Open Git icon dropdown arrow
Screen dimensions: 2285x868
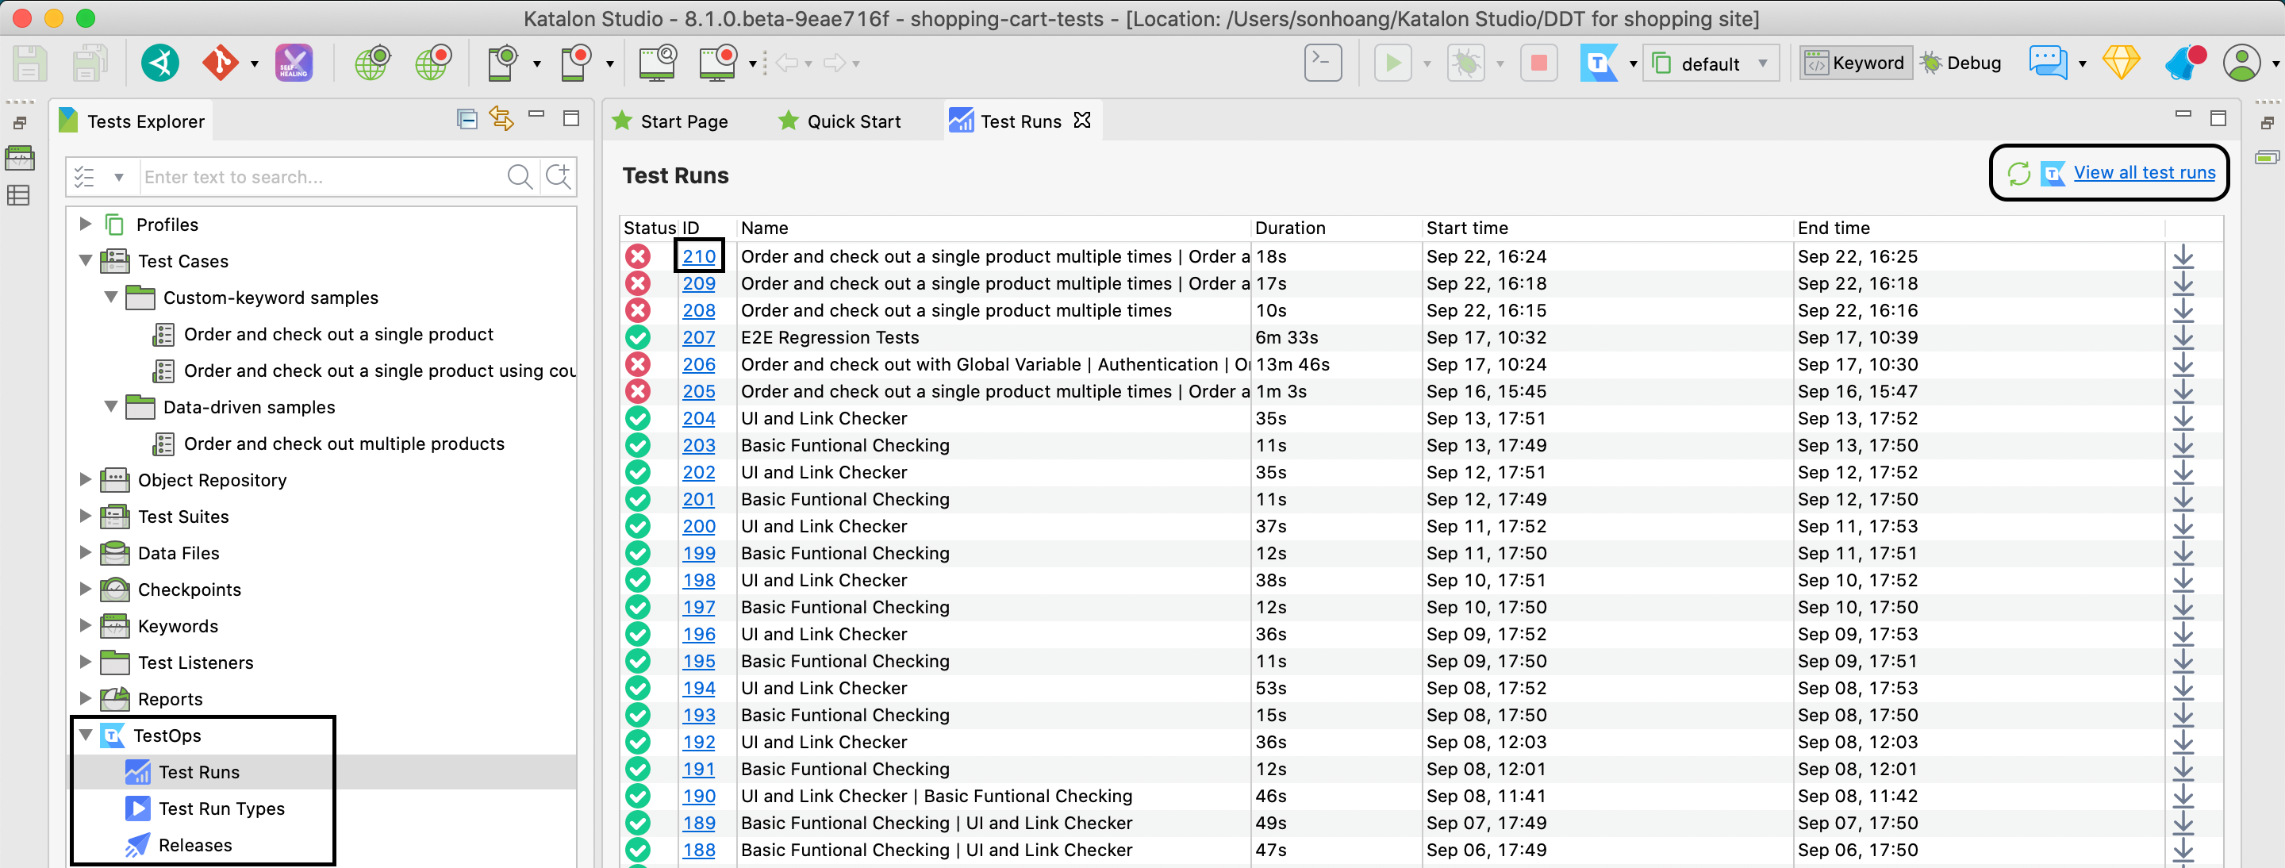click(x=255, y=63)
